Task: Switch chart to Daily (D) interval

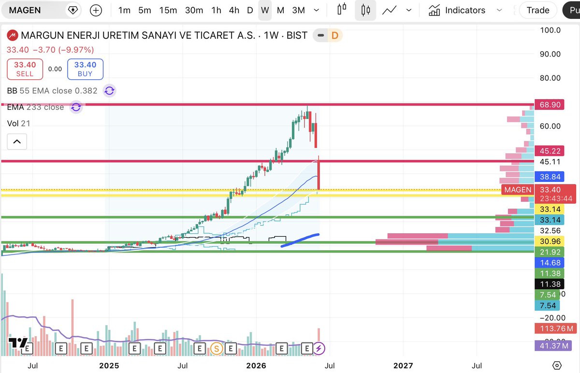Action: (250, 10)
